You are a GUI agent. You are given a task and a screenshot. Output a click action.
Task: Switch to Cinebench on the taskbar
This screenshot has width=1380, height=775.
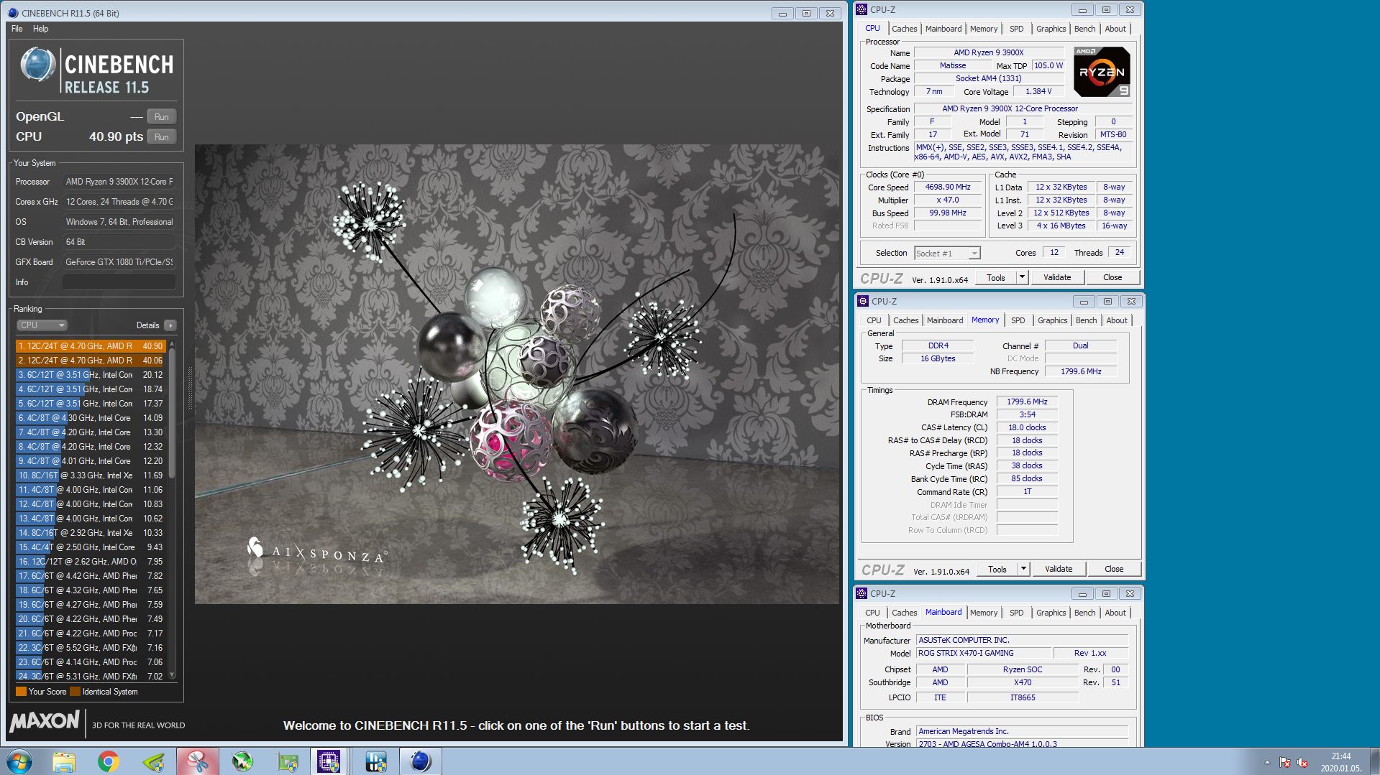click(x=421, y=761)
